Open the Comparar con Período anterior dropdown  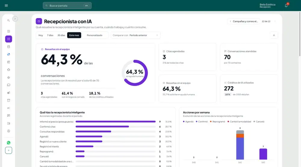tap(135, 35)
